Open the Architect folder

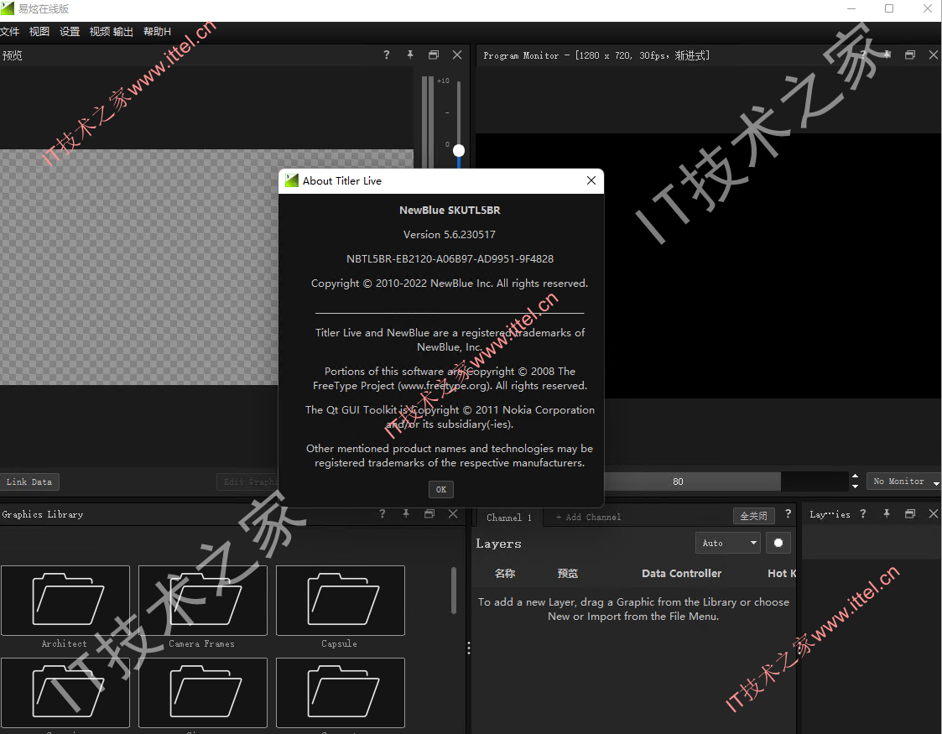[x=65, y=601]
